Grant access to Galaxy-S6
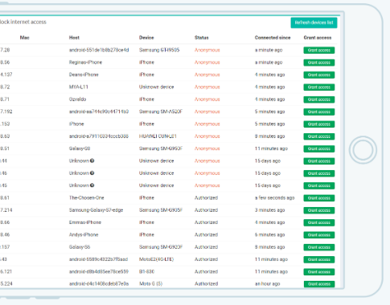The height and width of the screenshot is (305, 390). [x=319, y=247]
